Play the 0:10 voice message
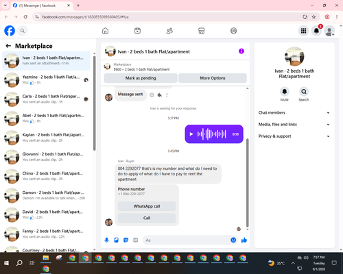Viewport: 343px width, 274px height. (x=191, y=134)
